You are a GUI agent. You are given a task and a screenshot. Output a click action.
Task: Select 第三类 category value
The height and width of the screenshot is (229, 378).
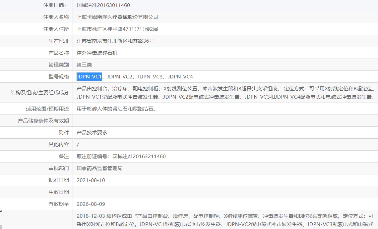84,65
